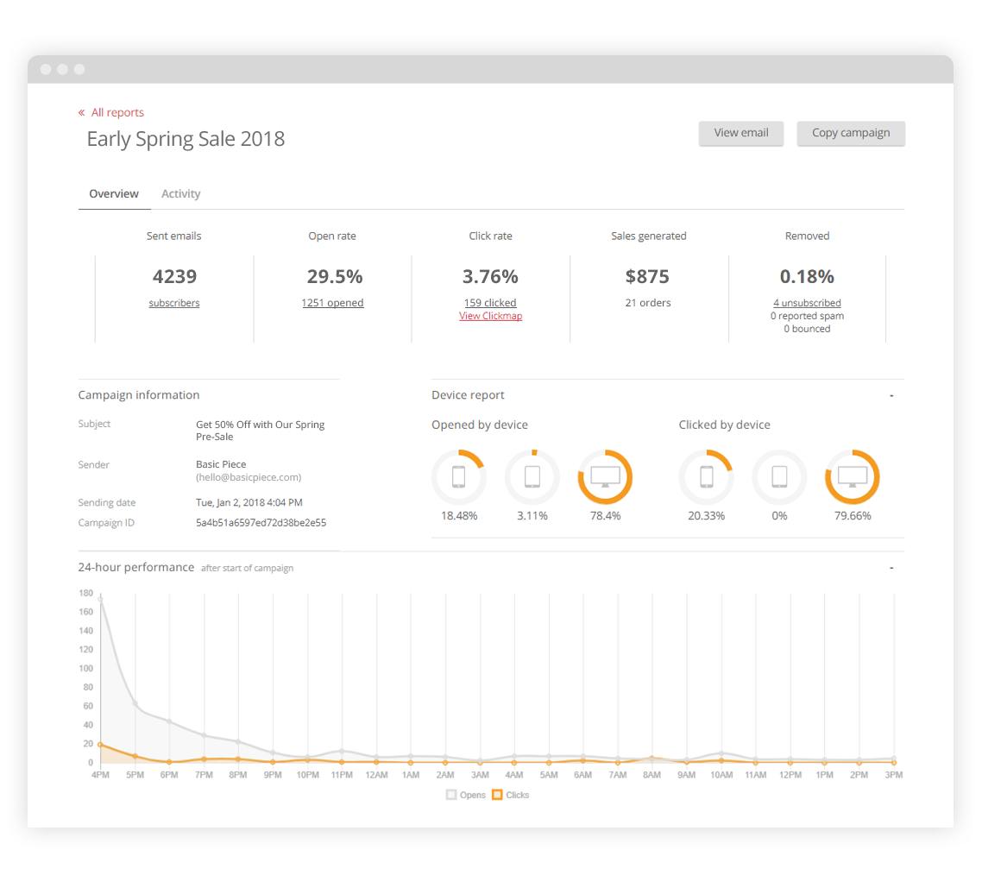Open the View email button
Image resolution: width=982 pixels, height=869 pixels.
pos(741,134)
